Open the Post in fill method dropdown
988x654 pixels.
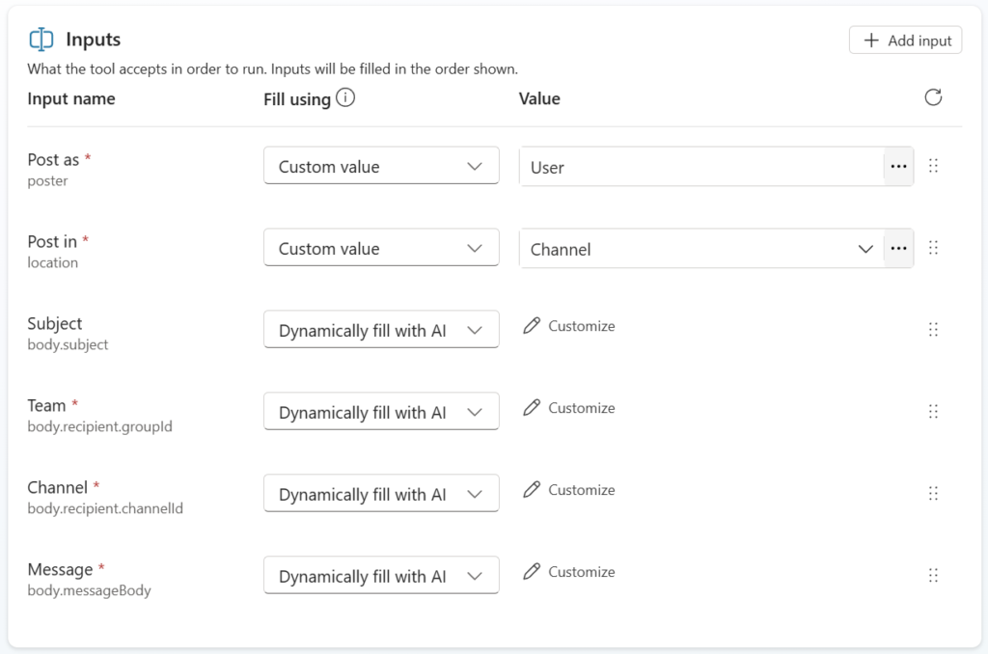380,247
